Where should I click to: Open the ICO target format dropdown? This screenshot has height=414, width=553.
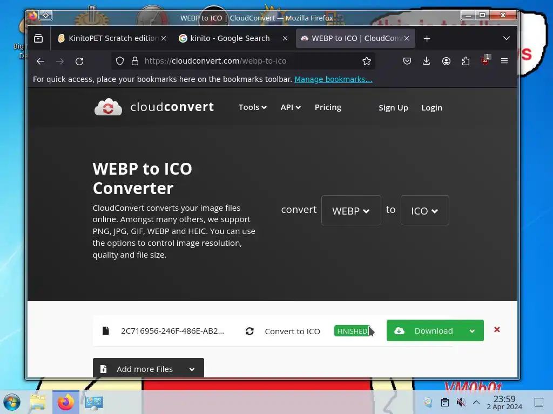[x=424, y=211]
